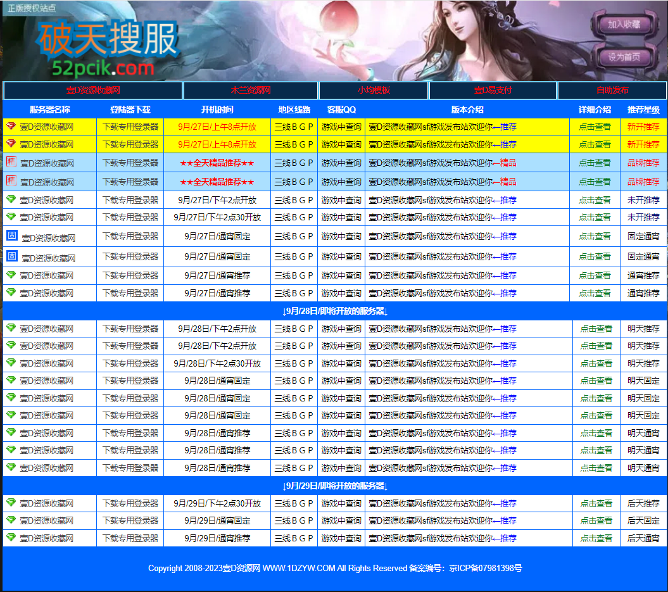Click the ↓9月/28日/即将开放的服务器↓ section header
The image size is (668, 592).
(335, 312)
